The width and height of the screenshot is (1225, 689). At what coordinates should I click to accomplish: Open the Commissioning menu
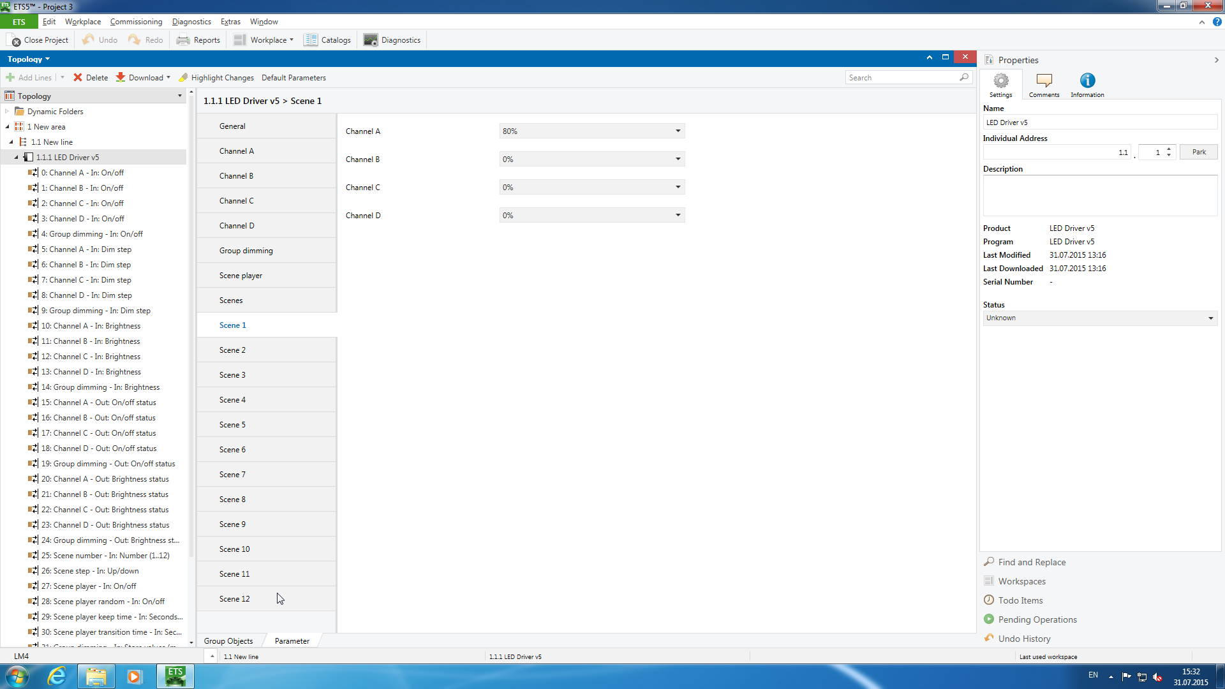tap(136, 22)
